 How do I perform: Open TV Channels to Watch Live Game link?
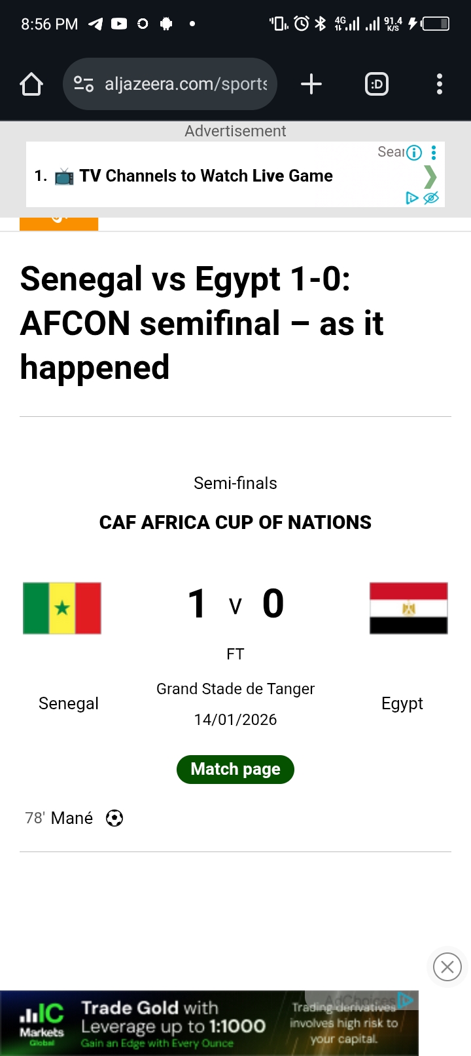point(205,176)
